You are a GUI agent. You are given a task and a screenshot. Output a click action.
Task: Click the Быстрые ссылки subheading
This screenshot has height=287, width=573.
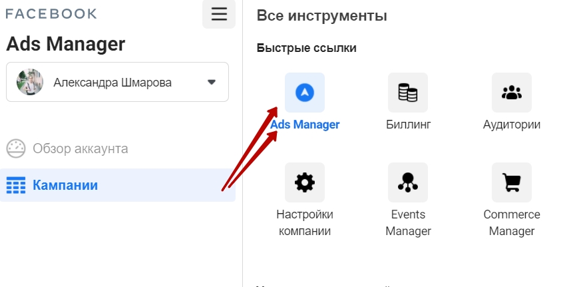pos(306,48)
